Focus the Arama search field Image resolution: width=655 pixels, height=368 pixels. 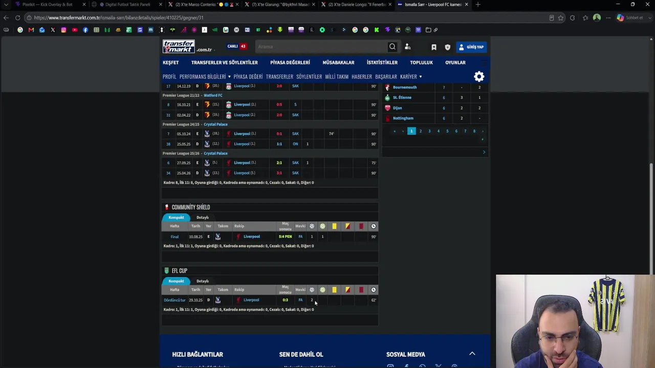(321, 47)
